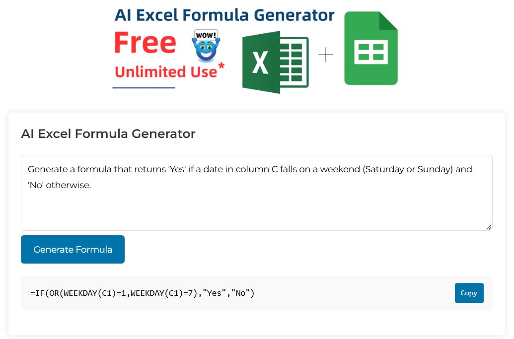Click the Google Sheets logo
The width and height of the screenshot is (514, 339).
[x=370, y=49]
